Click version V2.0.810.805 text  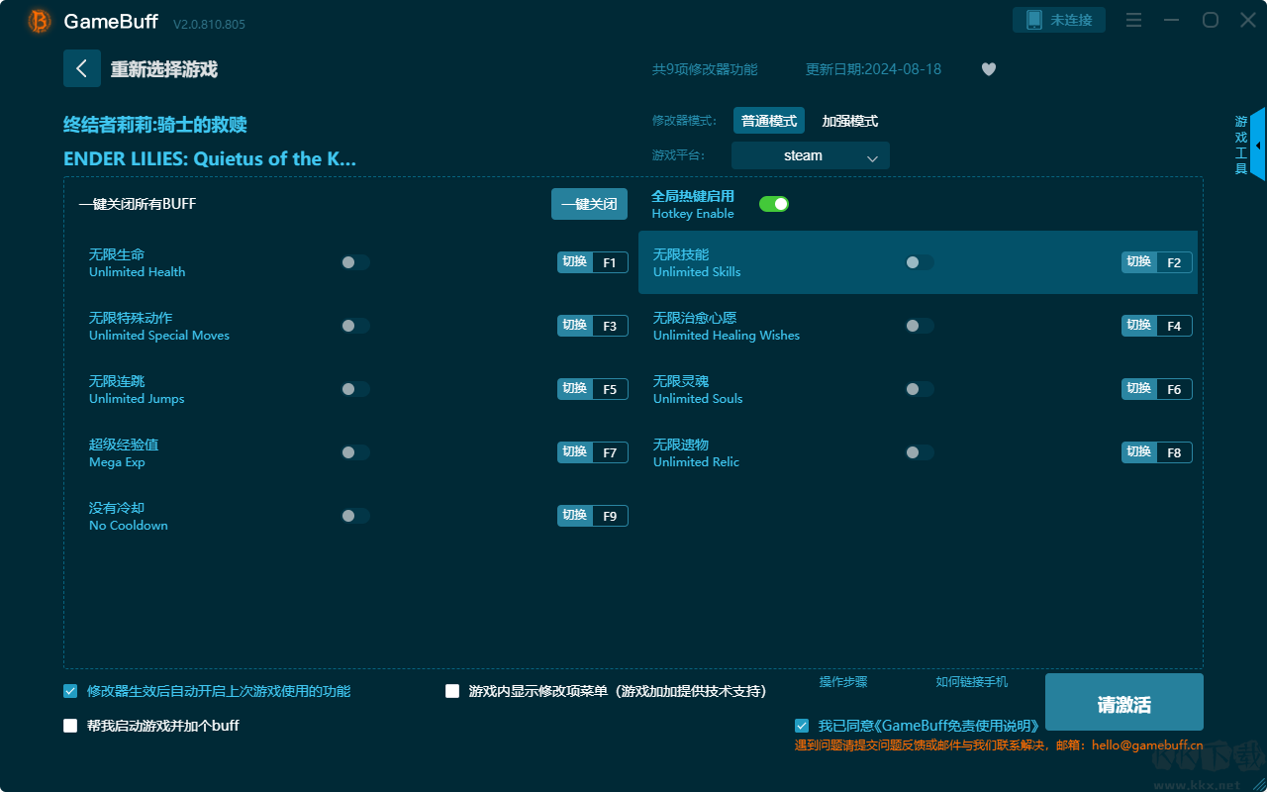[209, 23]
